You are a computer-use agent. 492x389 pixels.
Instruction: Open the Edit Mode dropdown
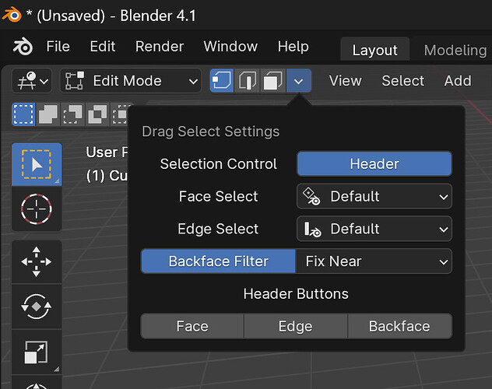131,81
